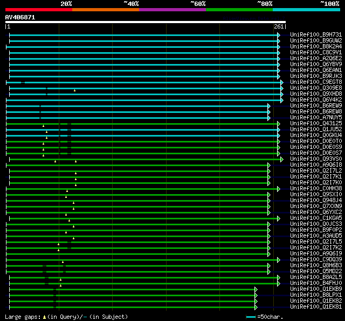Viewport: 345px width, 321px height.
Task: Click the arrowhead ending the UniRef100_Q2I7K0 alignment
Action: point(269,183)
